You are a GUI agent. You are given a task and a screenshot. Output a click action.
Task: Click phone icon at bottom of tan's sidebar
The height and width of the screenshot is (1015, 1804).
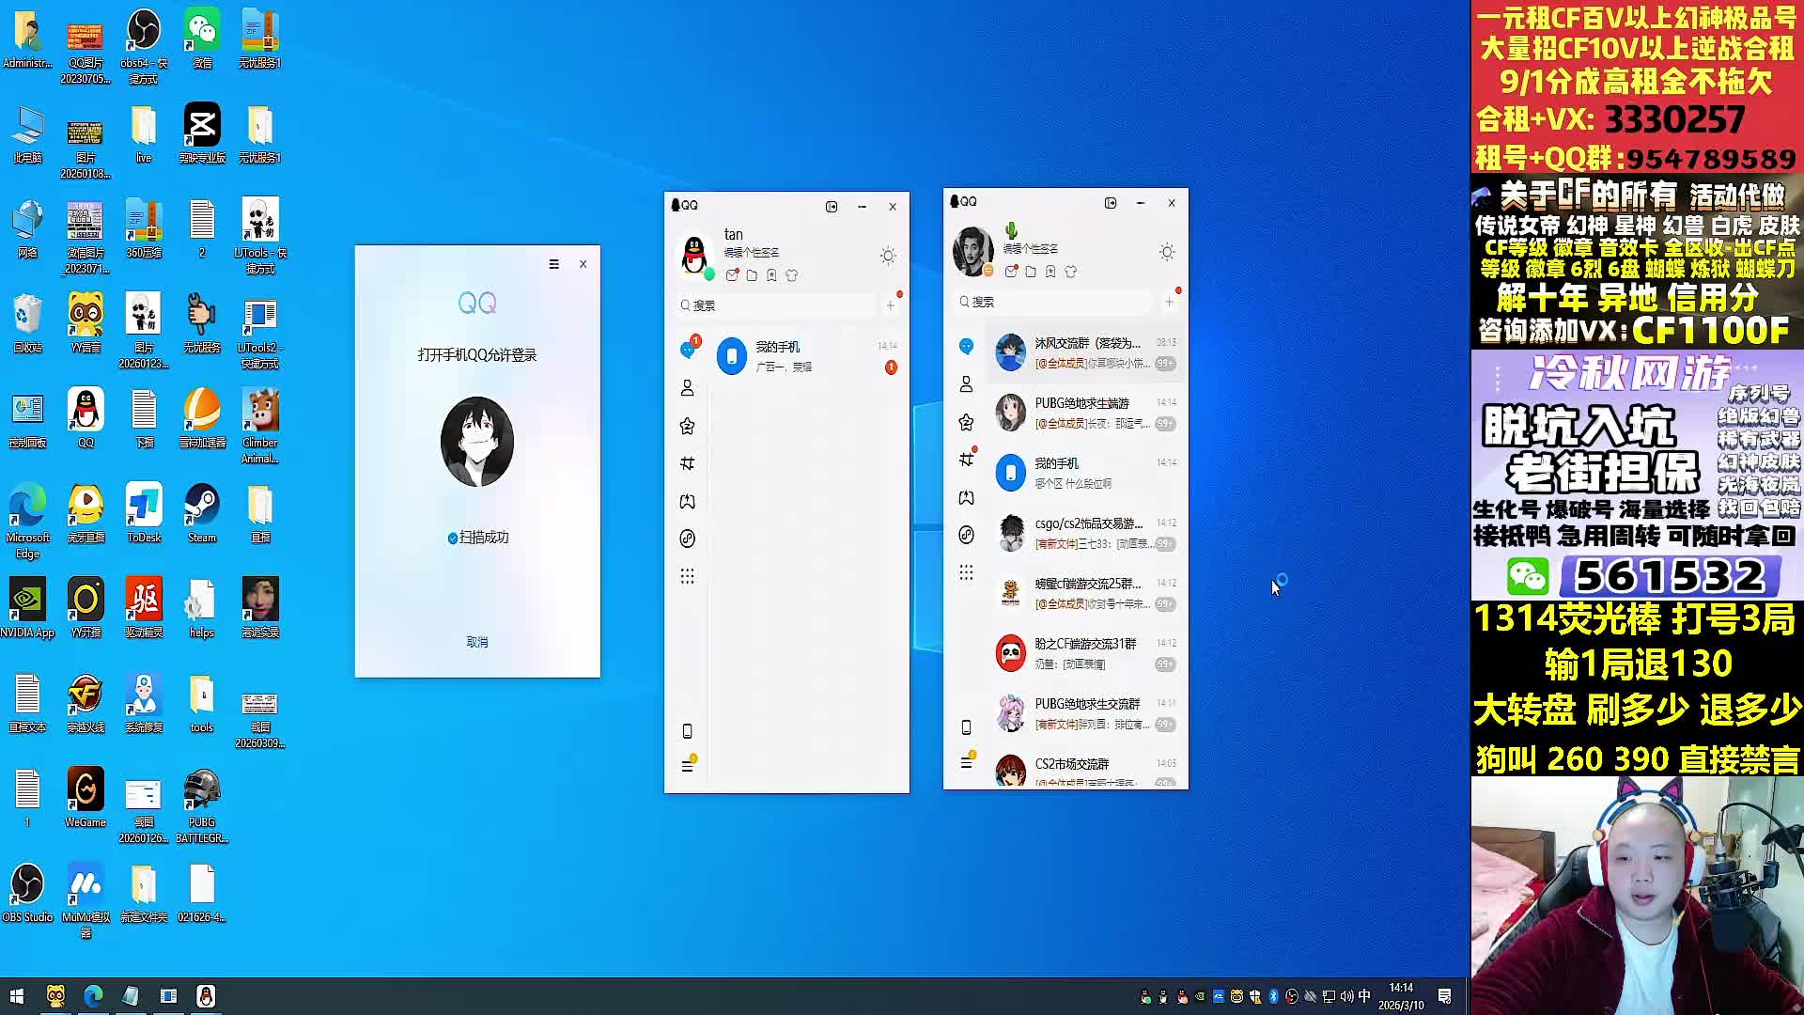pos(687,731)
